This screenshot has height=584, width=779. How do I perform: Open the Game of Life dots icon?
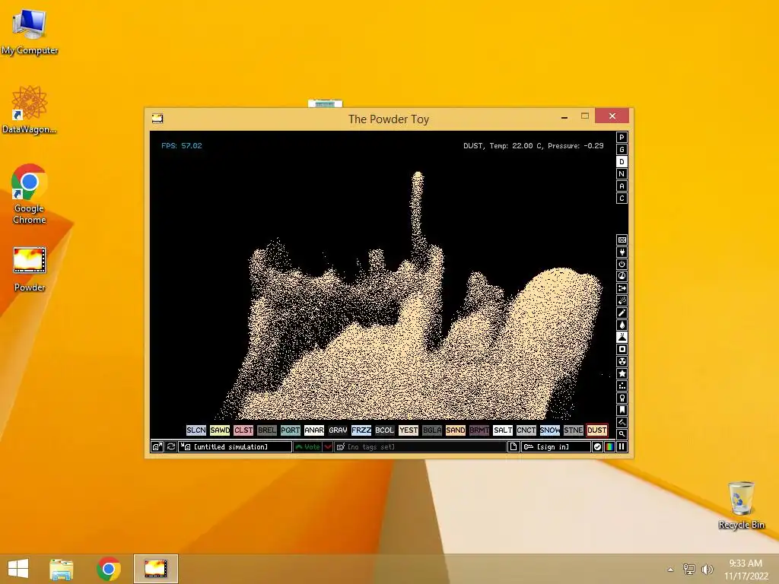(x=622, y=386)
